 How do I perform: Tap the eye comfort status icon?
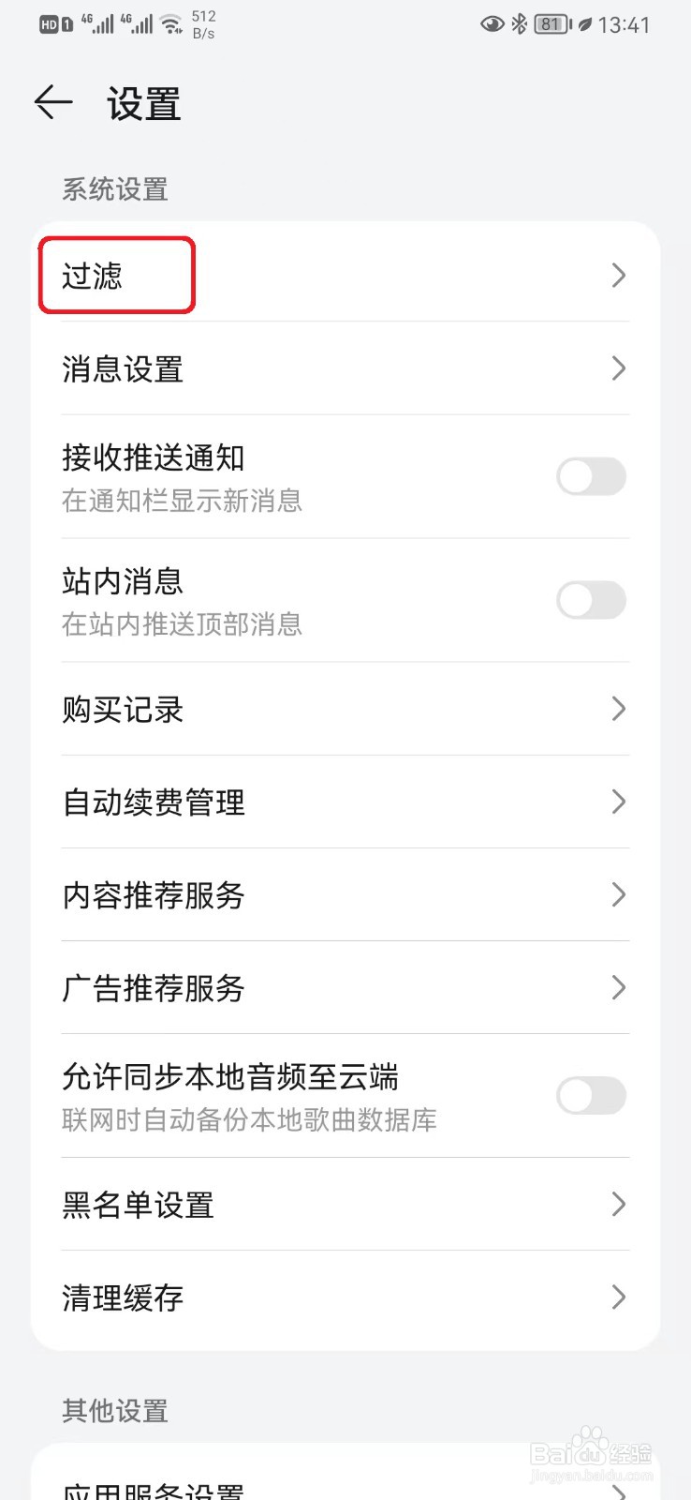click(492, 24)
